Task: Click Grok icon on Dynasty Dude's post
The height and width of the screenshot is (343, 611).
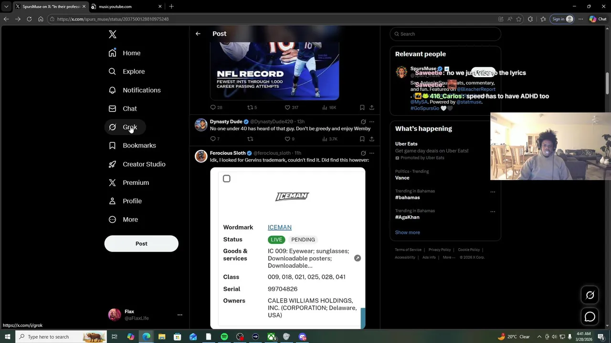Action: pos(363,122)
